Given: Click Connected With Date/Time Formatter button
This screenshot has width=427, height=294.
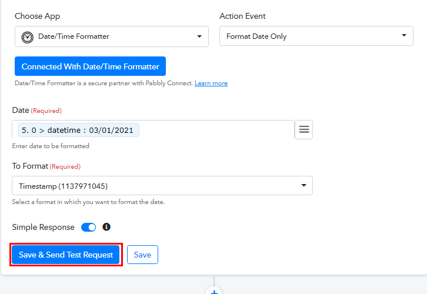Looking at the screenshot, I should pos(90,66).
